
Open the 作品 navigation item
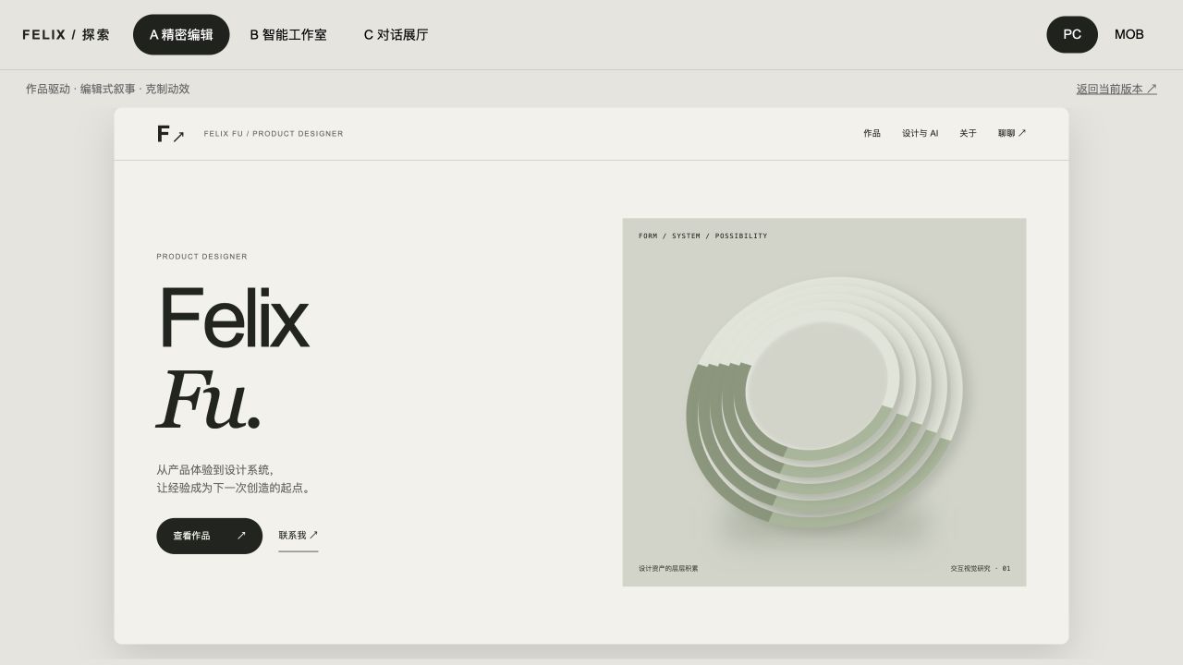[x=872, y=134]
